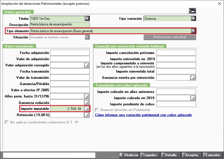Click the calculator icon beside Importe imputable

(87, 109)
